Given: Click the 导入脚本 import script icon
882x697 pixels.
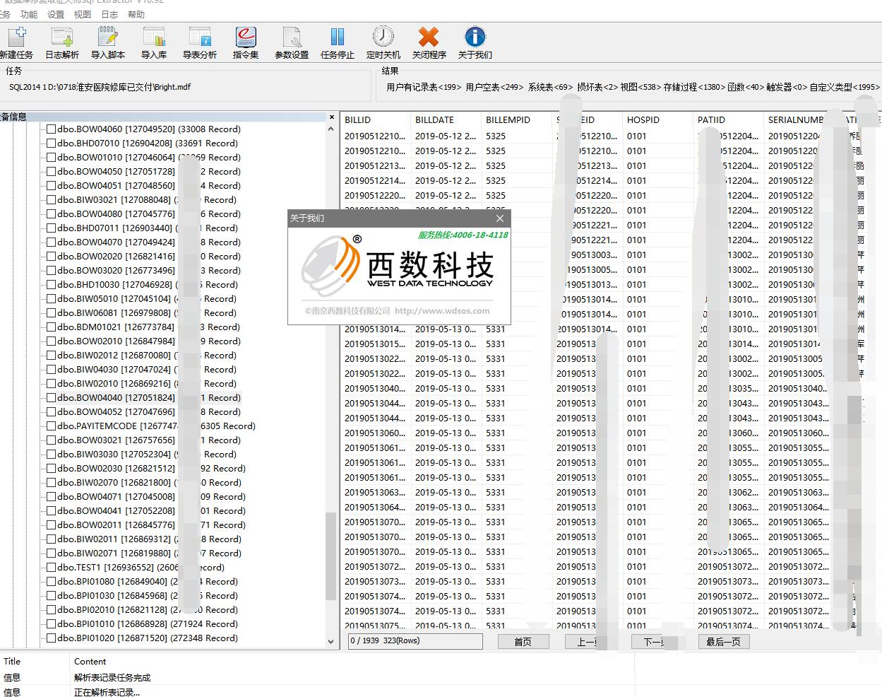Looking at the screenshot, I should (108, 42).
